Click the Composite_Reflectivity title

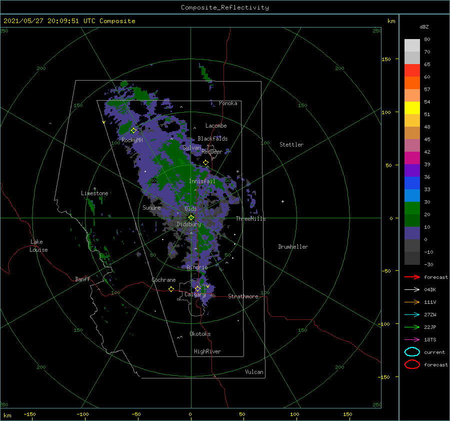[224, 8]
